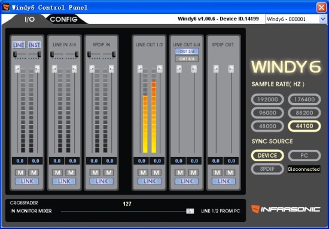Select the OUT 5/6 routing button

[x=187, y=59]
